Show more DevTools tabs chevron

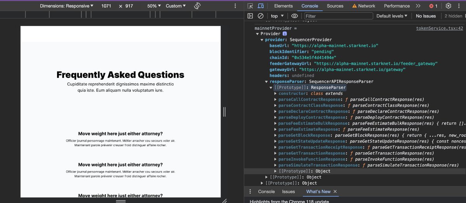(418, 6)
